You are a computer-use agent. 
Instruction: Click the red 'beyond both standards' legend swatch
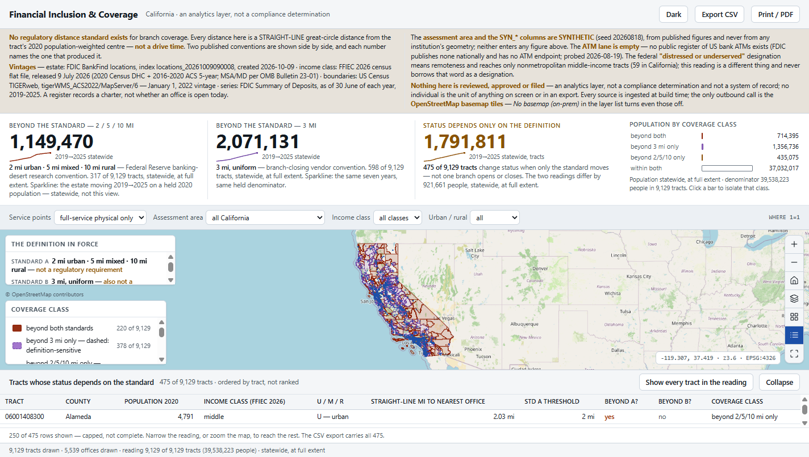coord(17,328)
